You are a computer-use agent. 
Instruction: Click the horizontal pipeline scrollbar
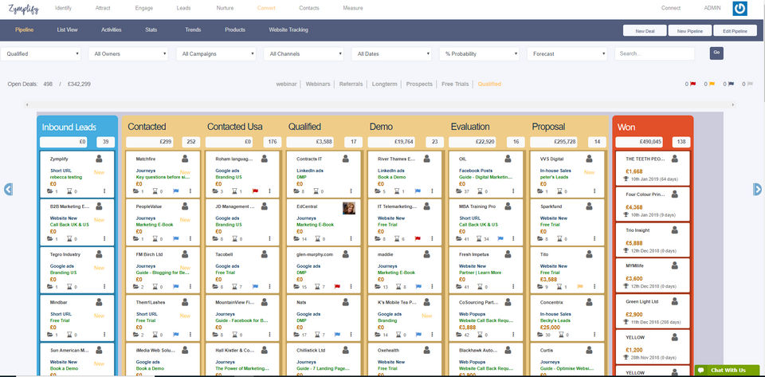pyautogui.click(x=381, y=104)
